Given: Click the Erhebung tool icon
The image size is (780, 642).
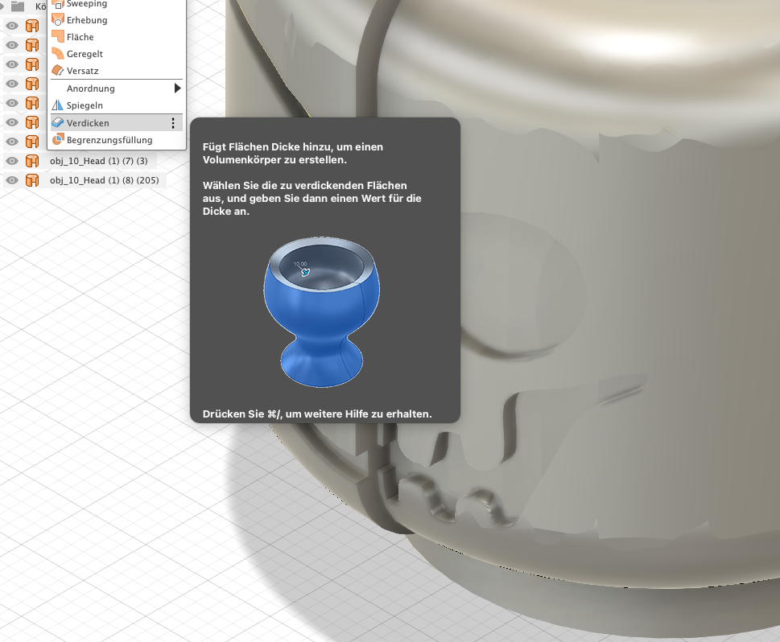Looking at the screenshot, I should 58,20.
